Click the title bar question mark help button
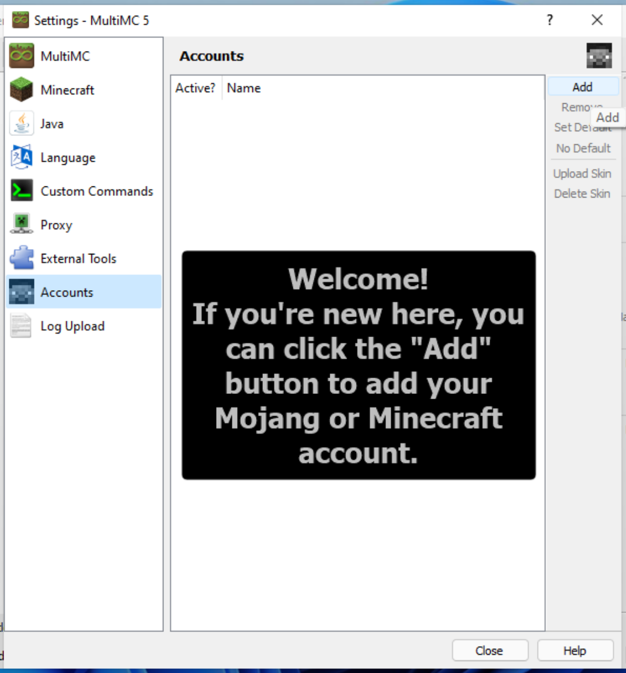This screenshot has height=673, width=626. pyautogui.click(x=549, y=20)
